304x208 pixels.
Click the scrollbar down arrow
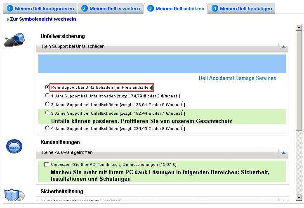point(299,198)
